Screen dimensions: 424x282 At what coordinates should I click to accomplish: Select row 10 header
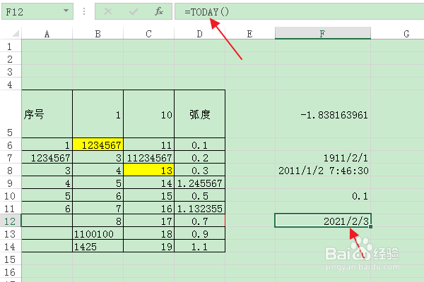tap(11, 196)
